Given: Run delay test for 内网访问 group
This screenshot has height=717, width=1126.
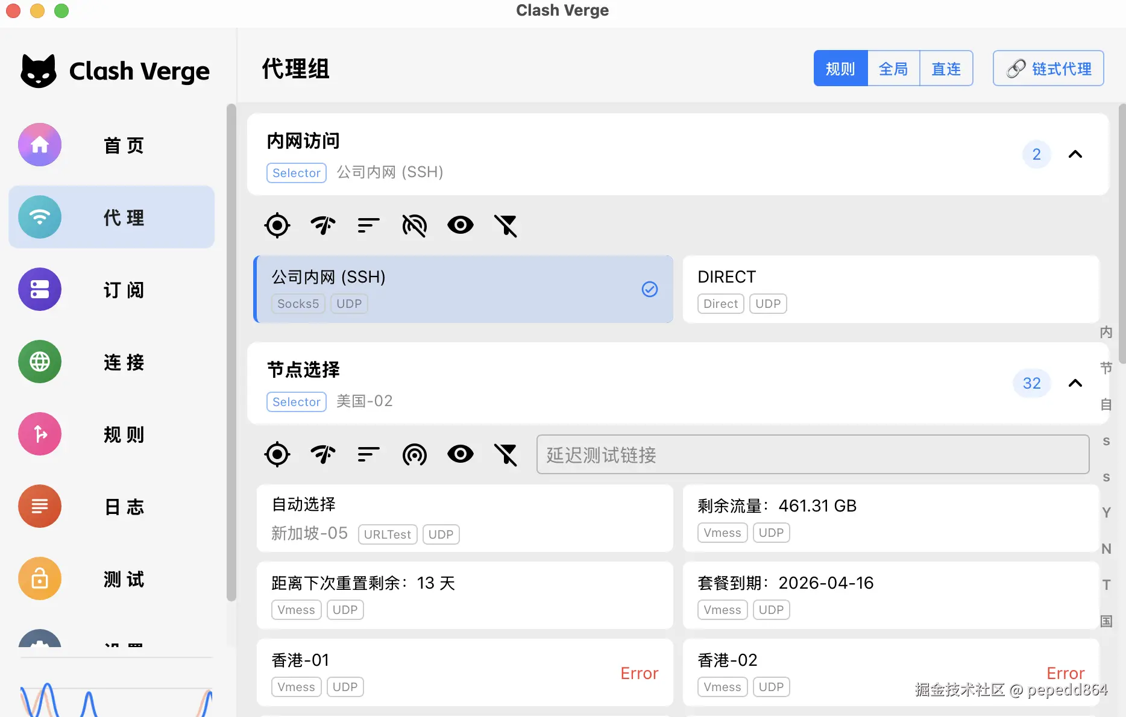Looking at the screenshot, I should point(323,225).
